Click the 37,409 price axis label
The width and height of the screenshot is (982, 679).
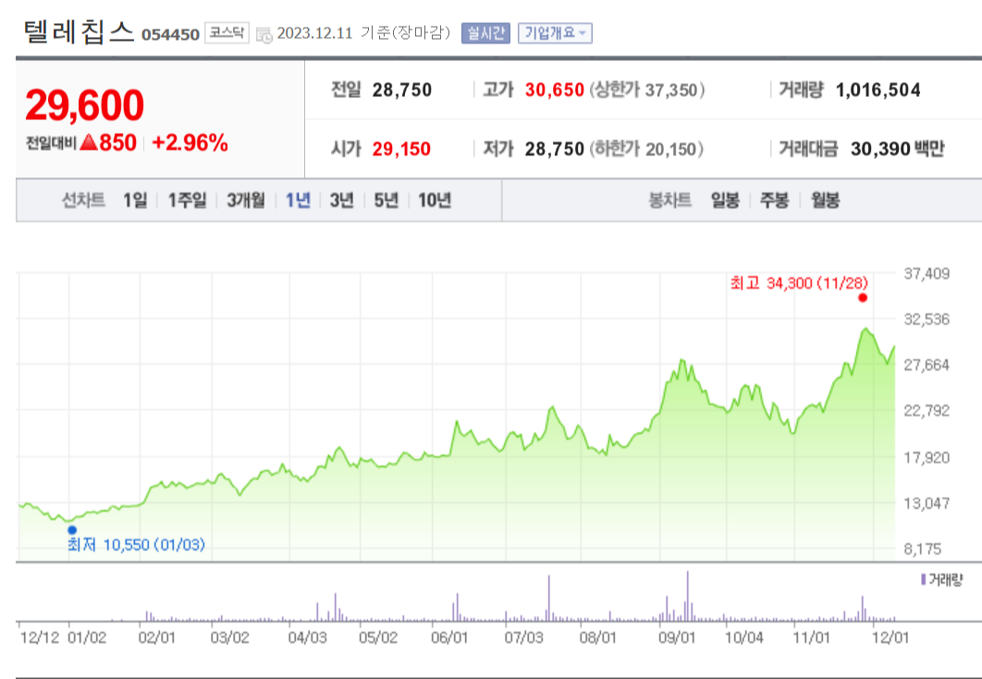click(x=927, y=273)
